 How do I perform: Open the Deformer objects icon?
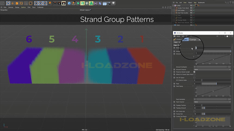[100, 3]
